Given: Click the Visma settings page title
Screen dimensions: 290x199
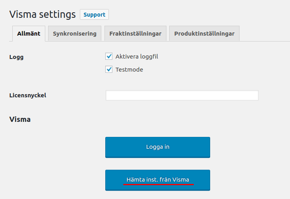Looking at the screenshot, I should pyautogui.click(x=42, y=15).
